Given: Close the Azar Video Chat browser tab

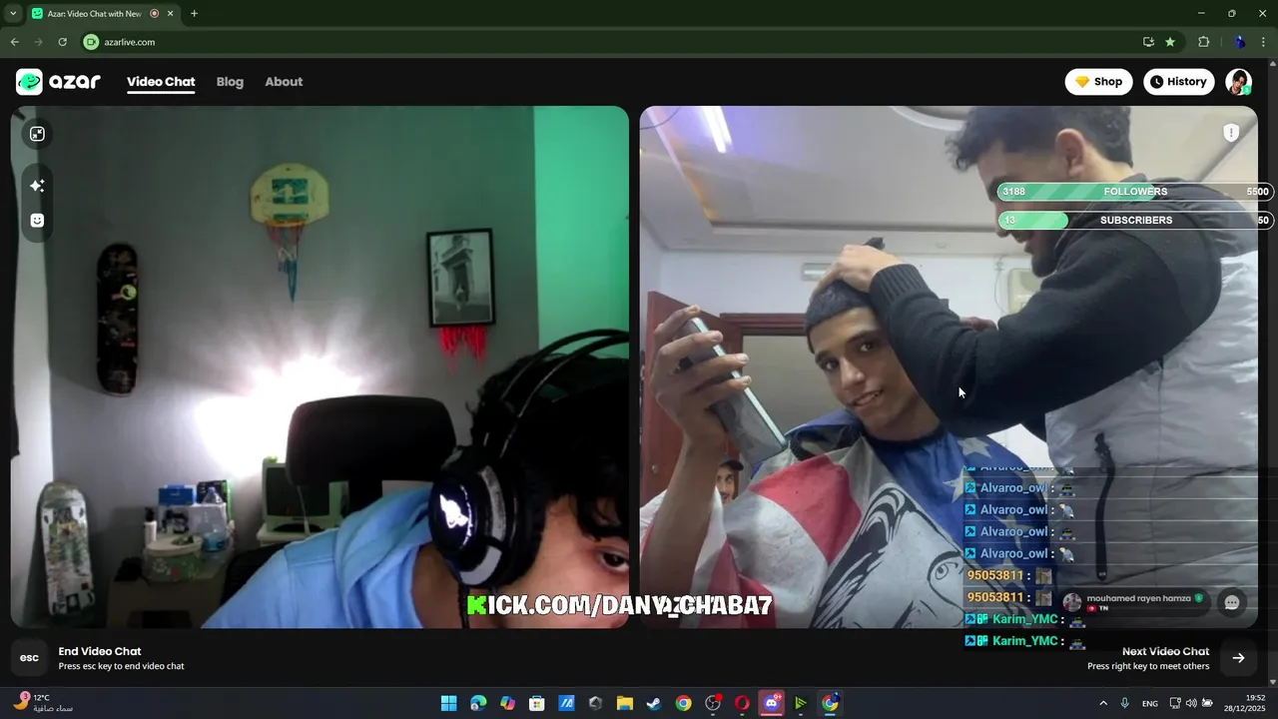Looking at the screenshot, I should click(x=171, y=14).
